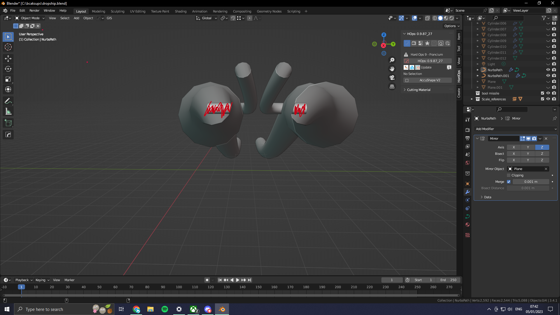
Task: Open Render properties tab icon
Action: point(468,130)
